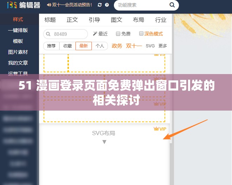
Task: Open 一键排版 in the sidebar
Action: point(18,30)
